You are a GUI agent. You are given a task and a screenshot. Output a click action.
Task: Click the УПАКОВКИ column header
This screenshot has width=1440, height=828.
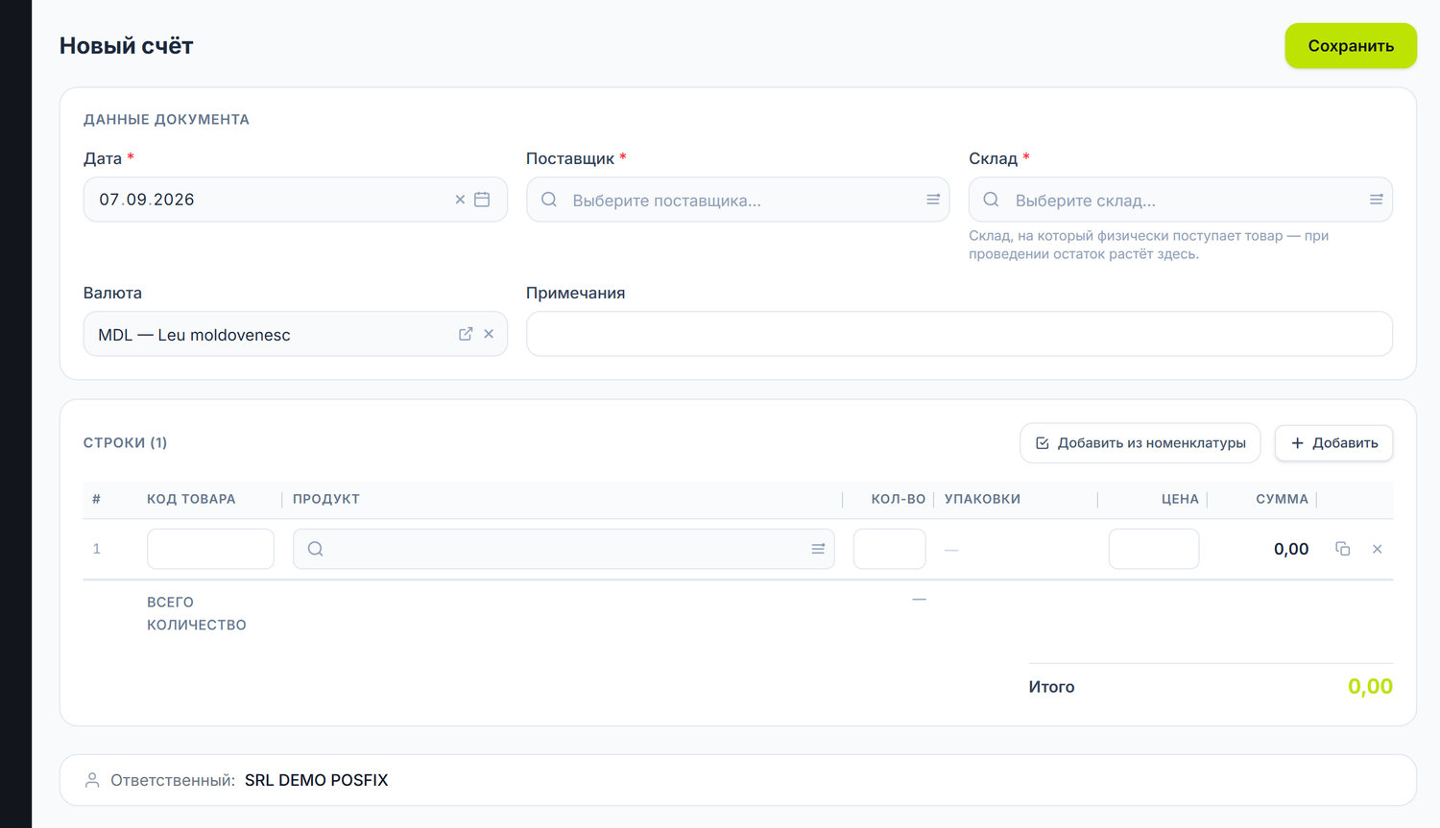982,499
